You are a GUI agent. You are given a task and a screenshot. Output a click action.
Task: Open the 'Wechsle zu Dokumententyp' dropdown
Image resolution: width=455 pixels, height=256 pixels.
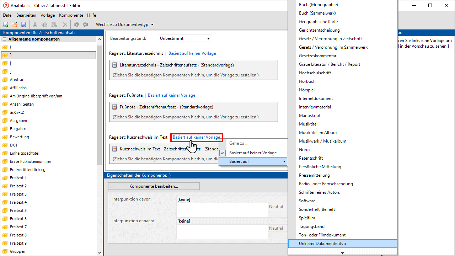(124, 25)
